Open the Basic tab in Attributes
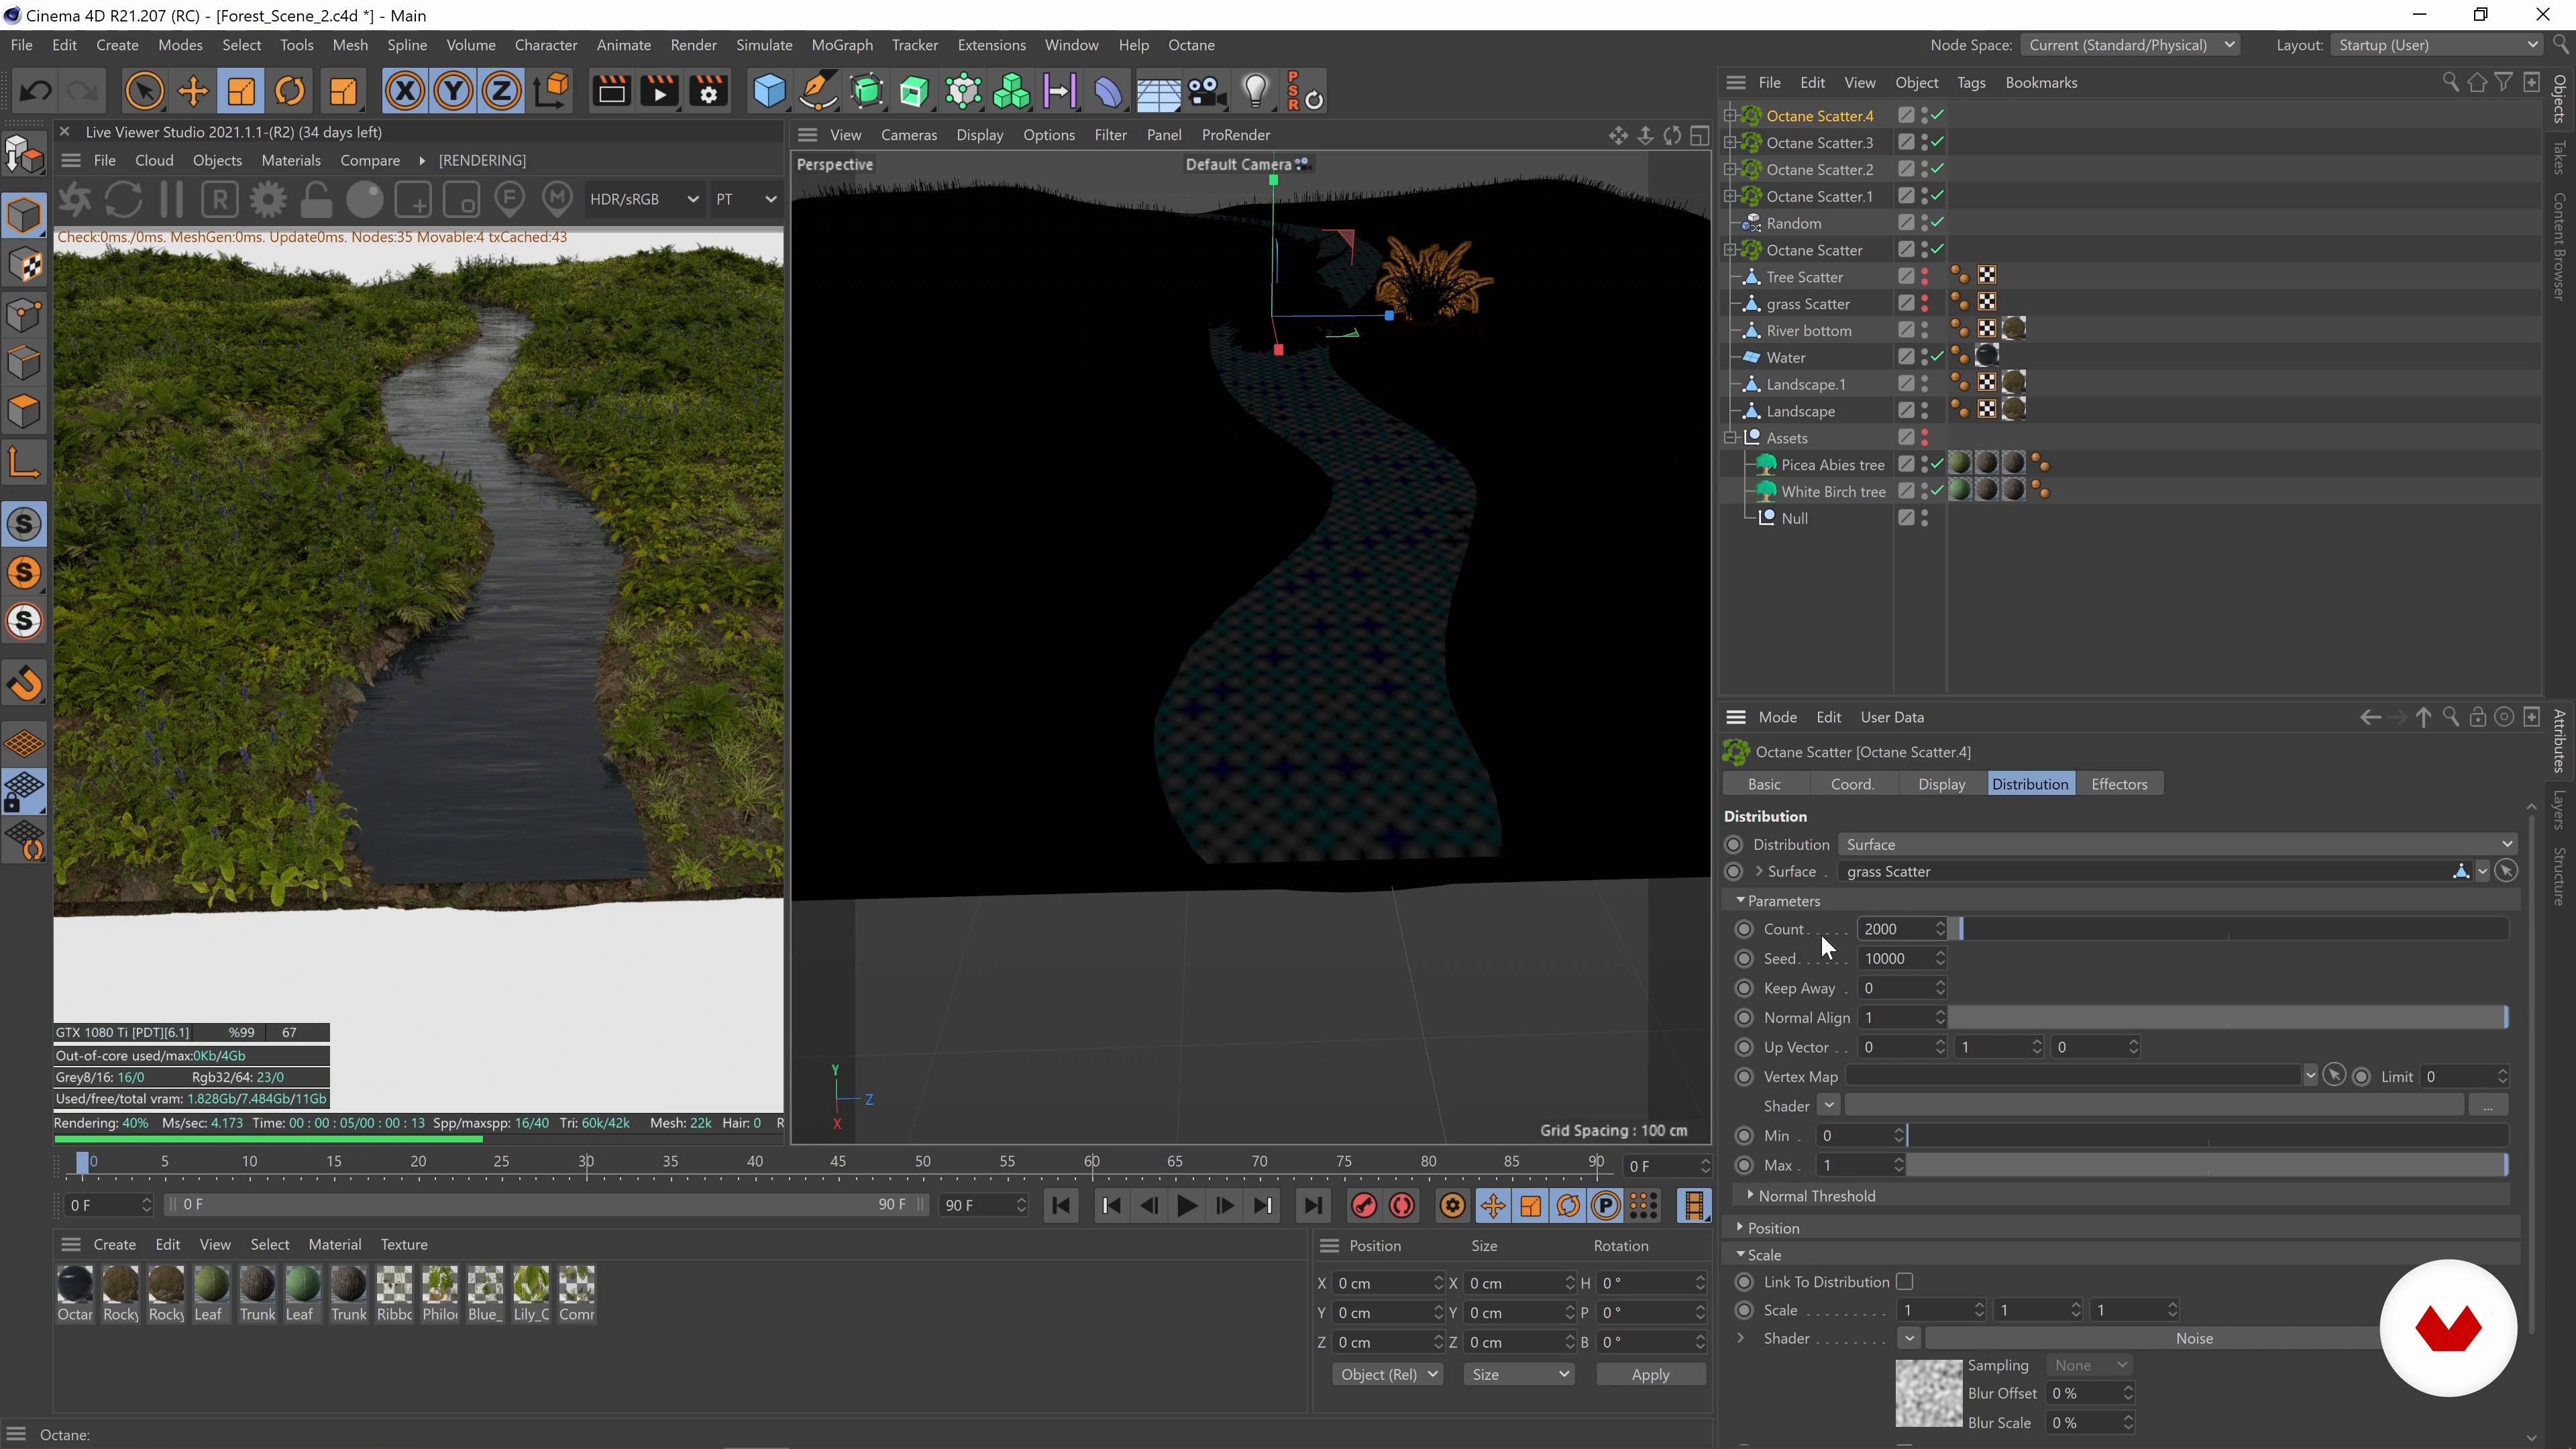 [1764, 784]
